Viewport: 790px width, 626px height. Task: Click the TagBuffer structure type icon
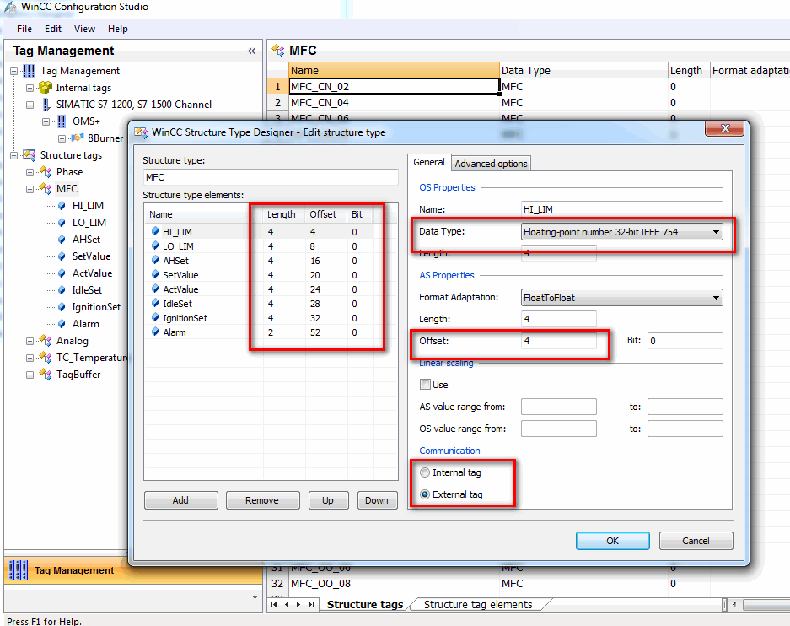pyautogui.click(x=46, y=375)
